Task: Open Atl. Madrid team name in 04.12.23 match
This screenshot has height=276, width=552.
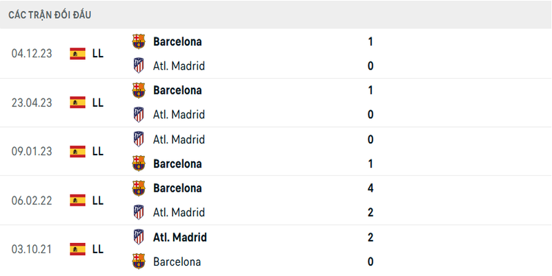Action: click(179, 66)
